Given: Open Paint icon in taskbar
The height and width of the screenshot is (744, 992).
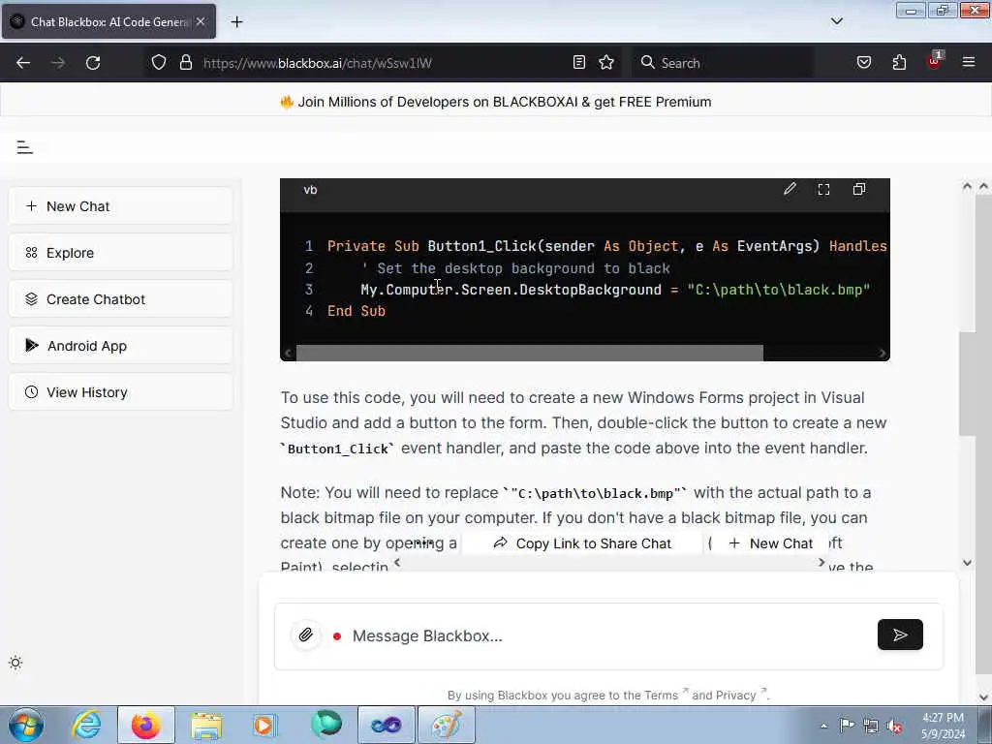Looking at the screenshot, I should click(446, 725).
